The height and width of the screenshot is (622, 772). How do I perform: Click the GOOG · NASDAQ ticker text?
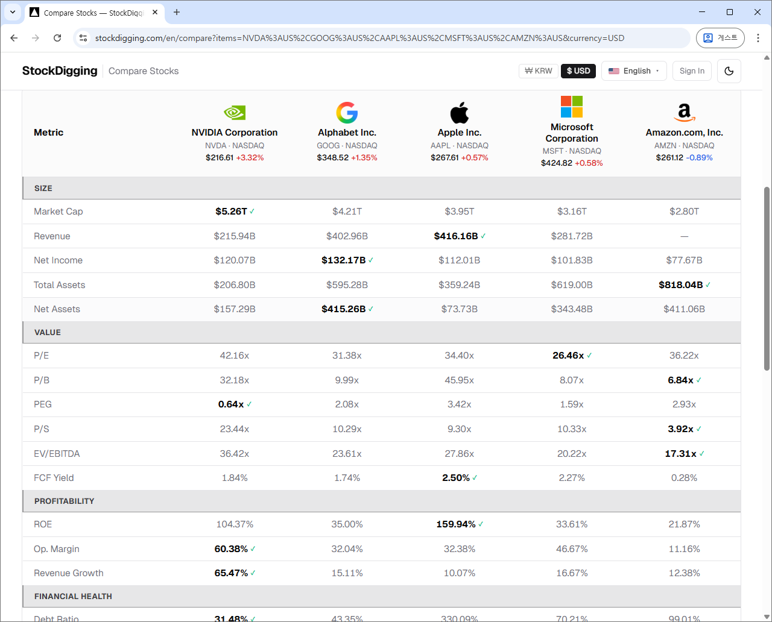click(x=347, y=146)
